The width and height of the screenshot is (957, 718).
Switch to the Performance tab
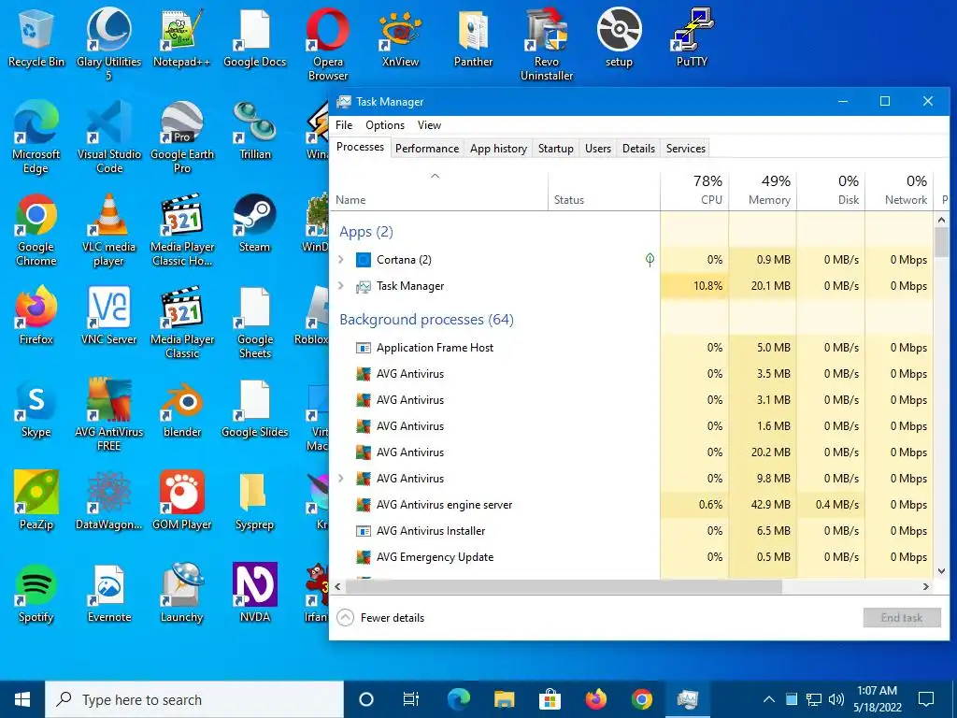coord(426,149)
